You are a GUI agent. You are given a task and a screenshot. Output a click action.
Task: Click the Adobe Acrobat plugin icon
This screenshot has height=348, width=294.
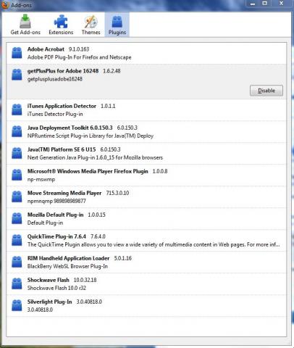[17, 53]
